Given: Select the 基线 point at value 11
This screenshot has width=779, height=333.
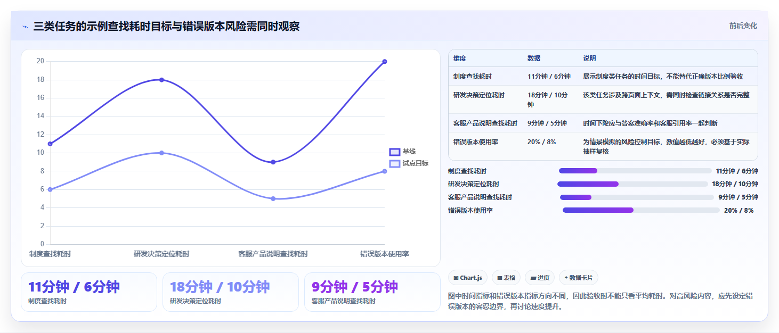Looking at the screenshot, I should click(x=50, y=144).
